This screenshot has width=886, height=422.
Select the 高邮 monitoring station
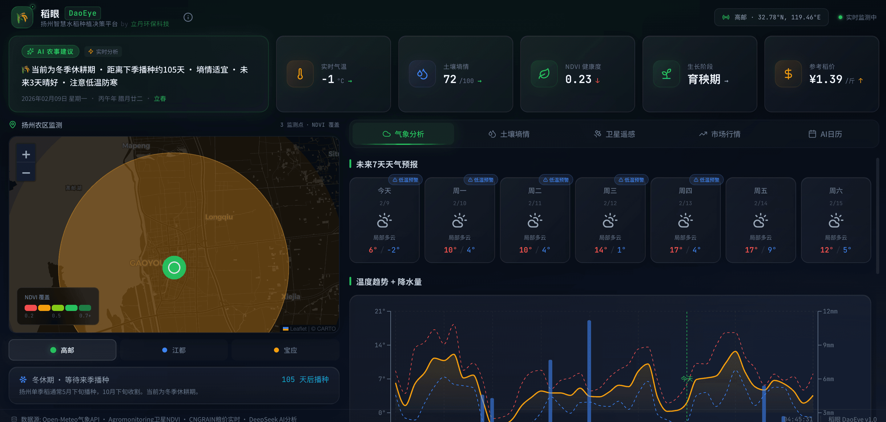[x=62, y=350]
